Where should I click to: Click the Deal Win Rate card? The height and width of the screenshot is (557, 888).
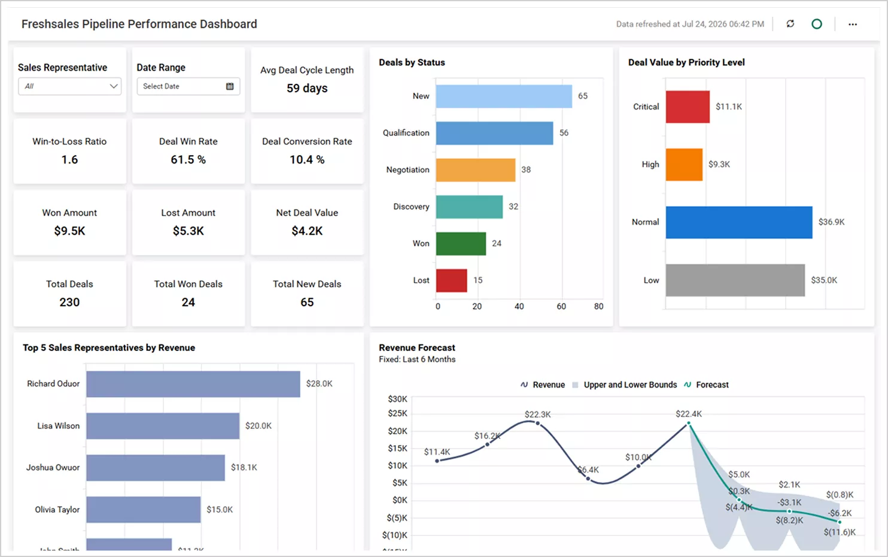188,151
